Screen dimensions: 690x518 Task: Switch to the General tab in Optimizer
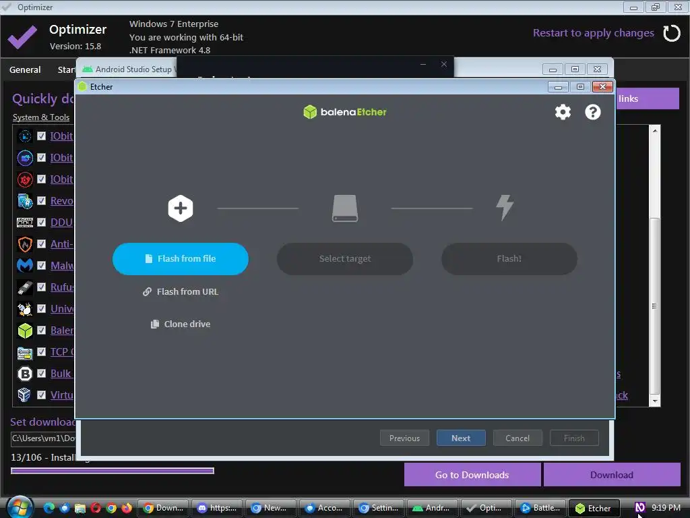[x=25, y=69]
